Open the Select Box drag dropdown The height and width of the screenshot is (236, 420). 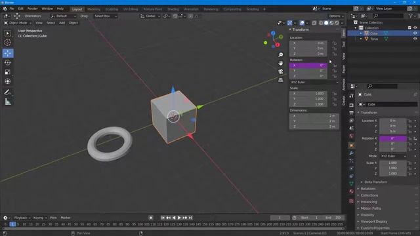pyautogui.click(x=105, y=16)
